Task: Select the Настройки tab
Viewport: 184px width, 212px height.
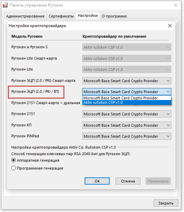Action: [88, 16]
